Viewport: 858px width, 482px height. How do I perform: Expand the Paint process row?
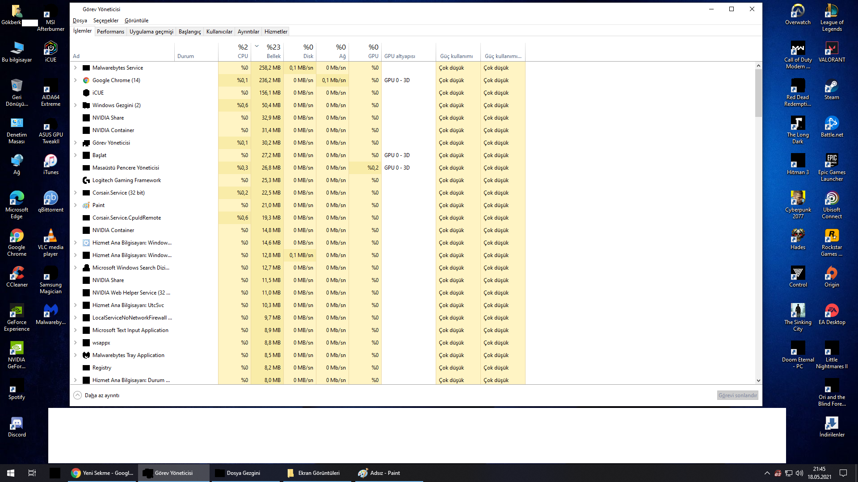(x=76, y=205)
